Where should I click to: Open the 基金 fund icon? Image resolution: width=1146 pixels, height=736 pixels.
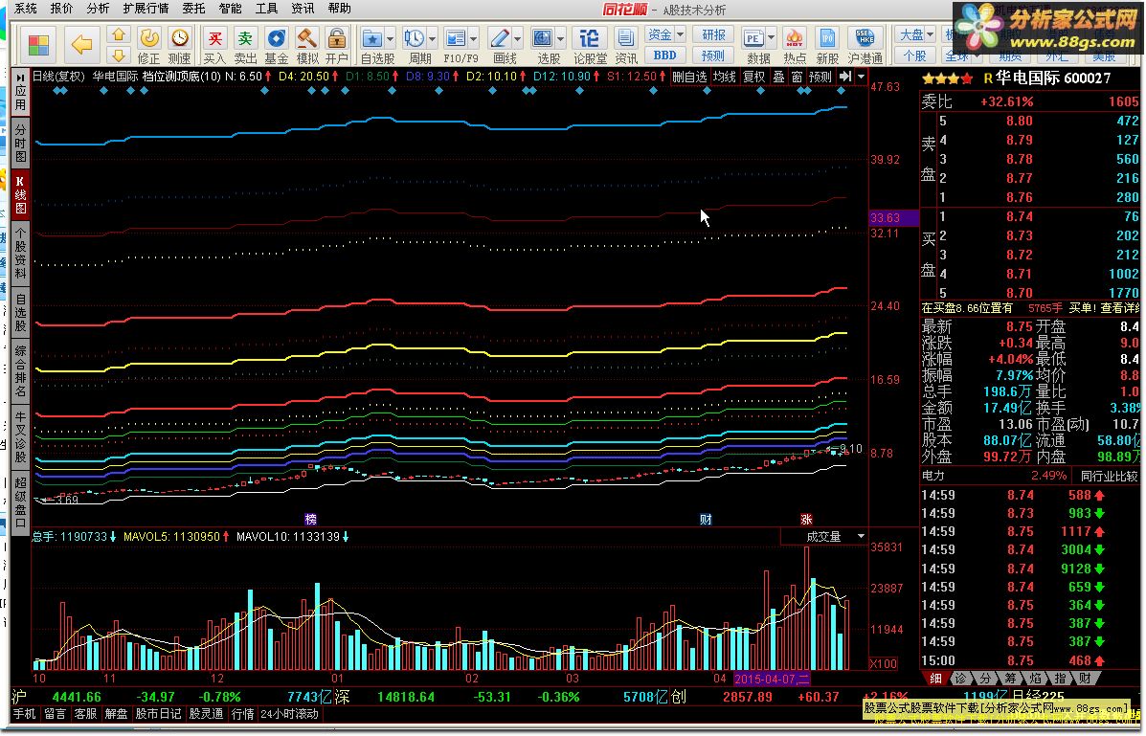277,45
